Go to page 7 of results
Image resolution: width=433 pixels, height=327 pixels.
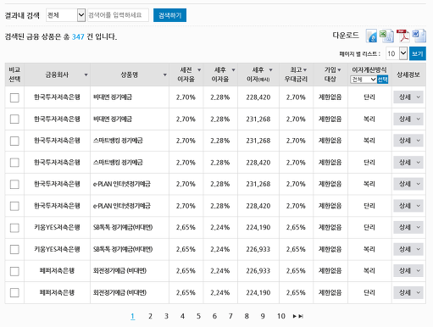(x=230, y=316)
